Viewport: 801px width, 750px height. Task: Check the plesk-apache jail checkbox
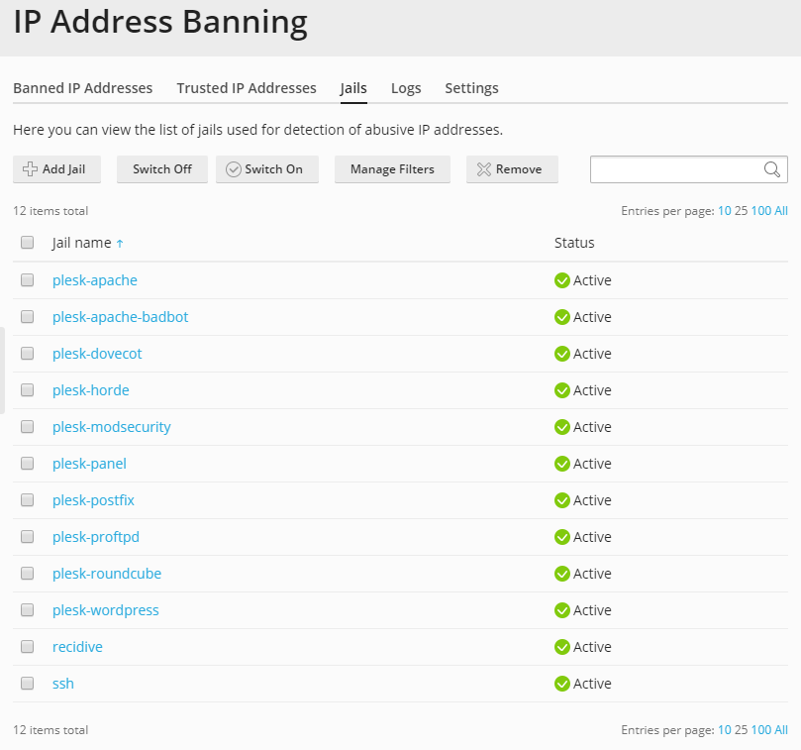coord(27,279)
